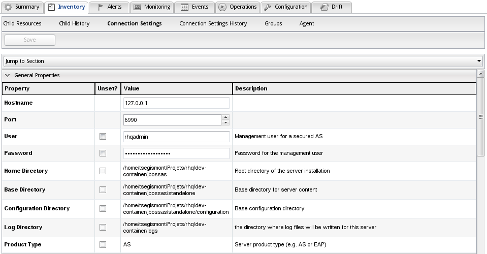Toggle the Unset checkbox for Base Directory
Screen dimensions: 487x254
[x=103, y=189]
